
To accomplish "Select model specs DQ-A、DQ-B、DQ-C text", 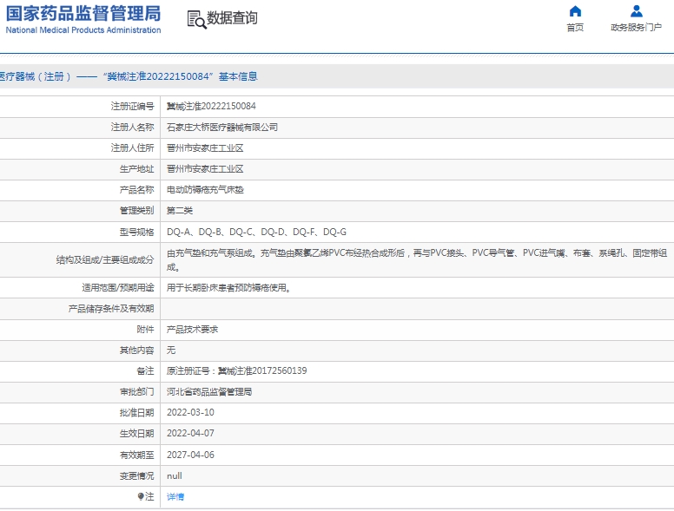I will point(256,232).
